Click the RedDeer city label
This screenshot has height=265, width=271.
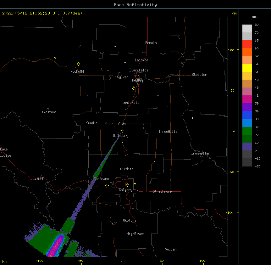[x=138, y=80]
